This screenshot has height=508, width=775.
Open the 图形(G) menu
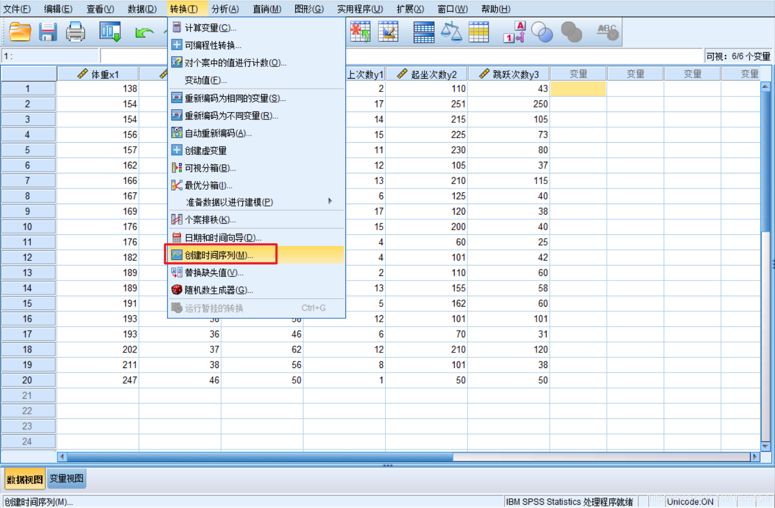pyautogui.click(x=309, y=9)
